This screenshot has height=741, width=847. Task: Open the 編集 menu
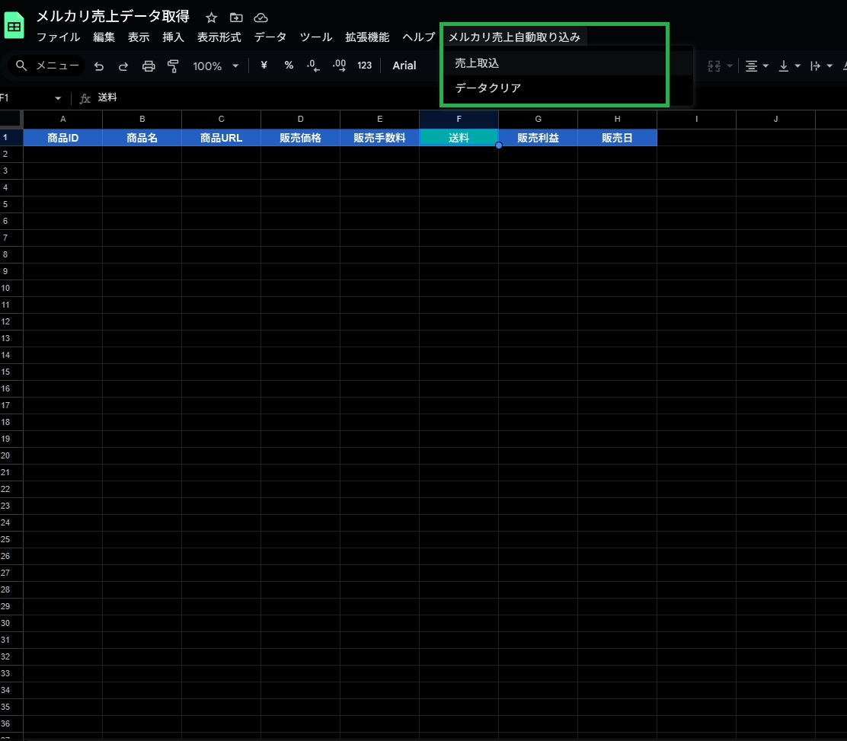(x=104, y=37)
